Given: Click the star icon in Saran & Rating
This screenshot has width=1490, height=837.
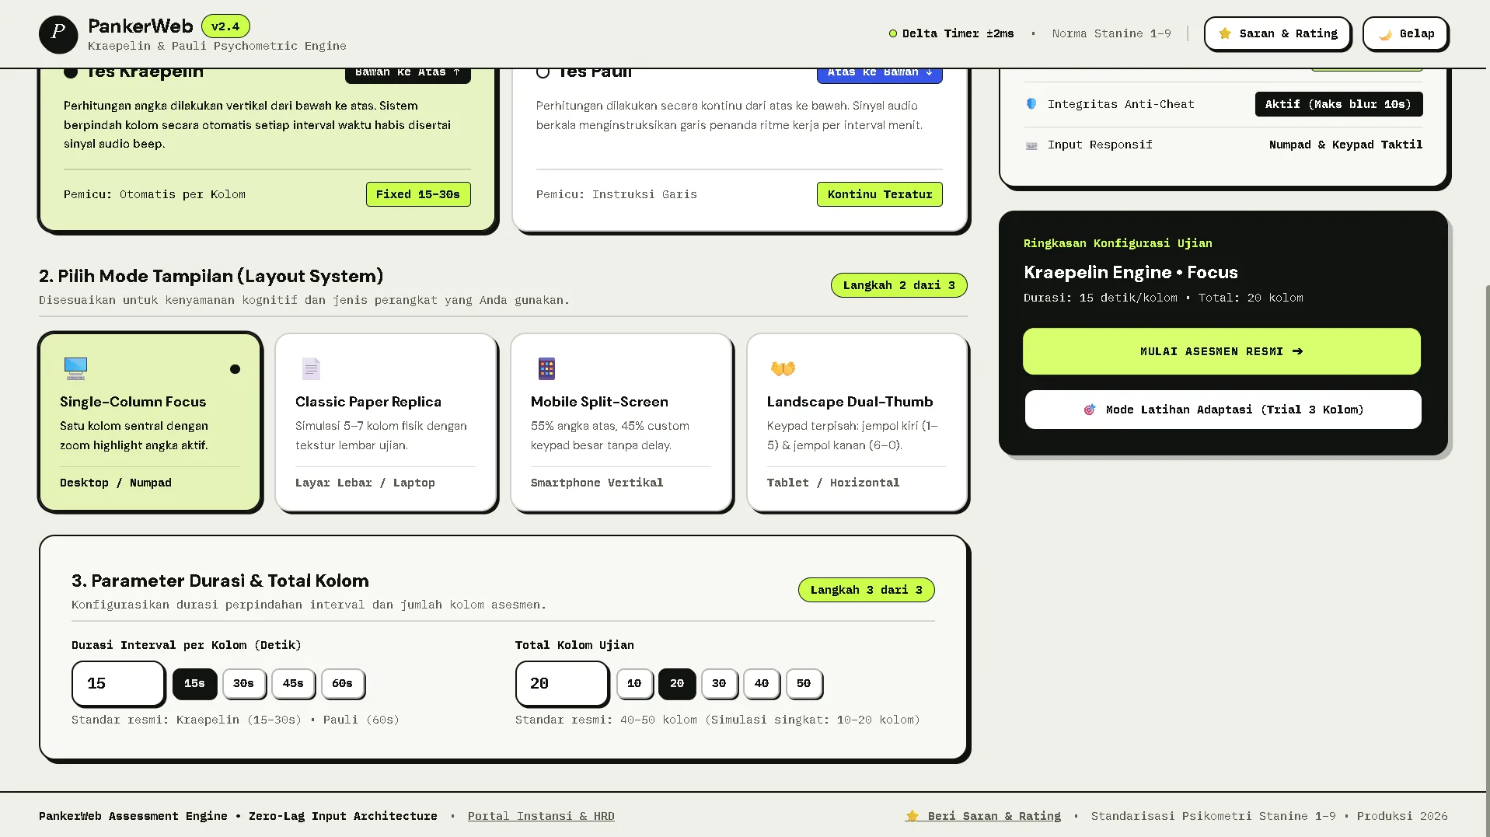Looking at the screenshot, I should click(x=1225, y=33).
